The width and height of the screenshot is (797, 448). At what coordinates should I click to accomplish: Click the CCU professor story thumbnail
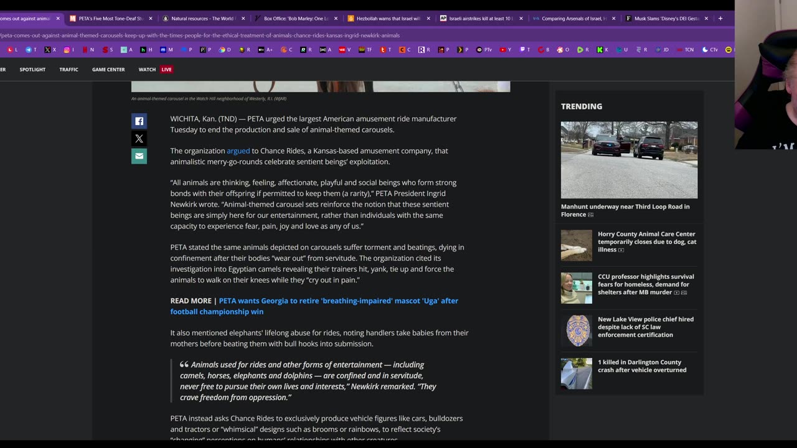point(577,288)
